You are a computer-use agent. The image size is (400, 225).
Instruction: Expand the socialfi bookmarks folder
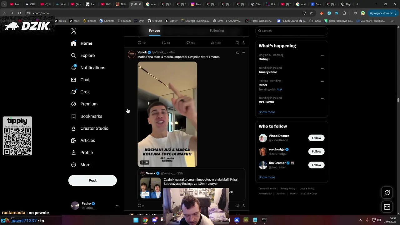(124, 21)
